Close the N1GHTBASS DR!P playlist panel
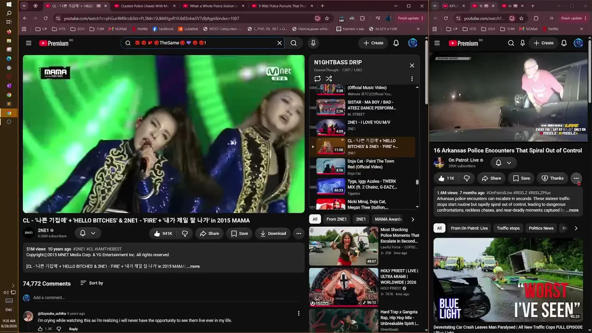Image resolution: width=592 pixels, height=333 pixels. coord(412,65)
